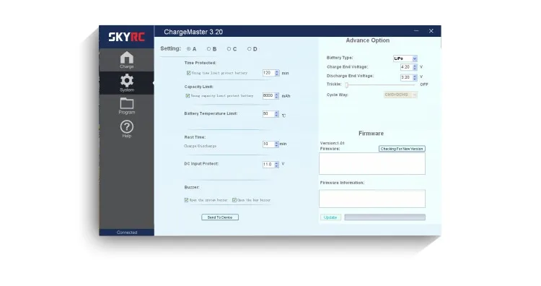The image size is (541, 286).
Task: Click the Time Protected minutes field showing 120
Action: point(268,73)
